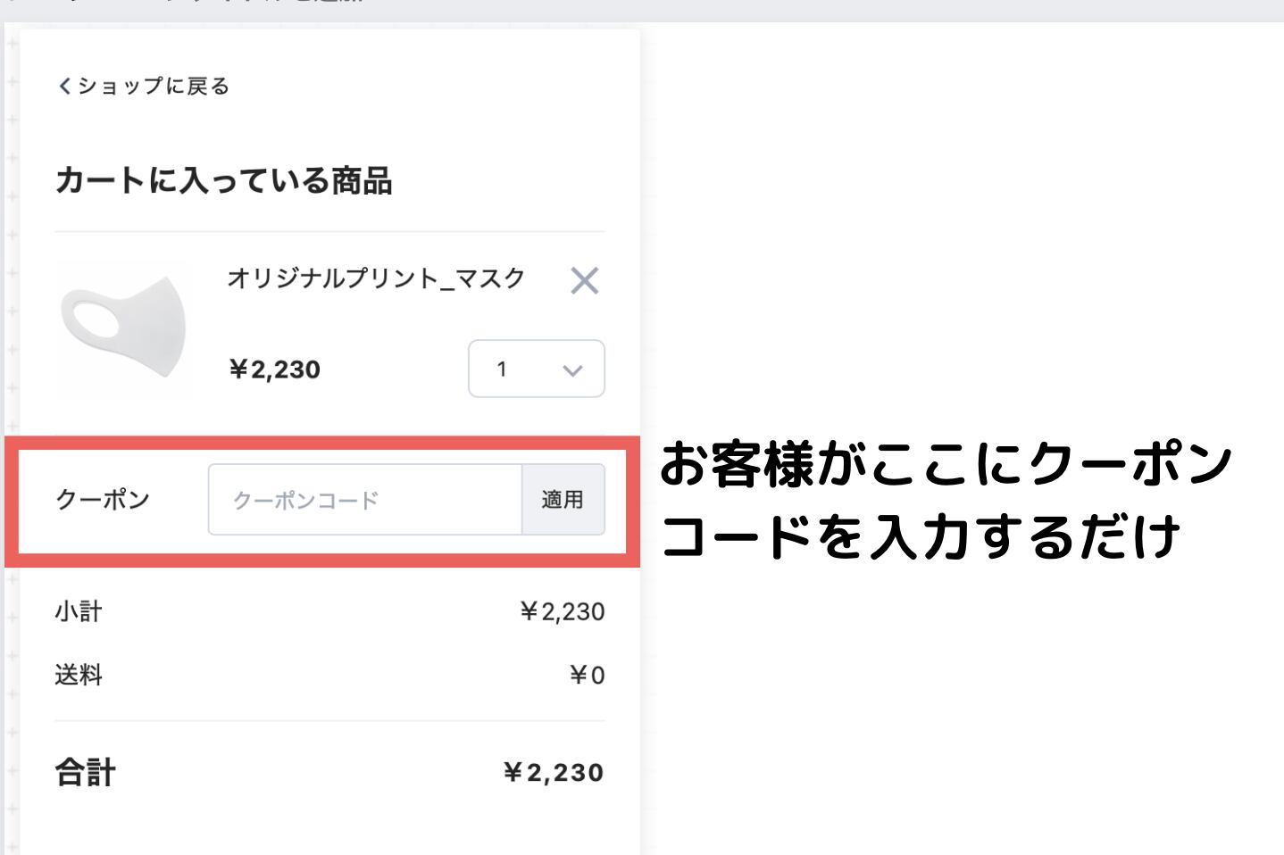
Task: Click the product price ¥2,230 beside thumbnail
Action: point(275,369)
